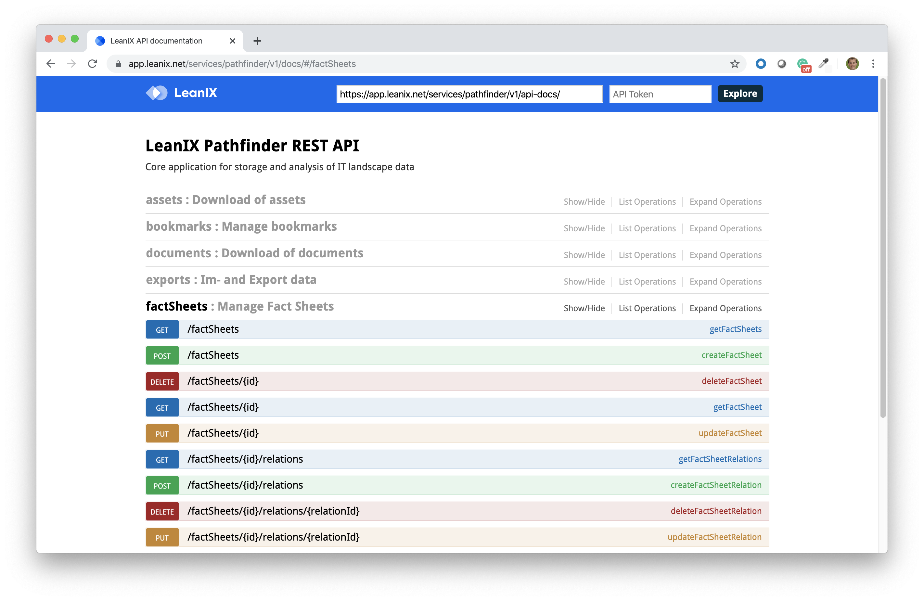Open a new tab with plus button
The height and width of the screenshot is (601, 924).
click(x=257, y=41)
